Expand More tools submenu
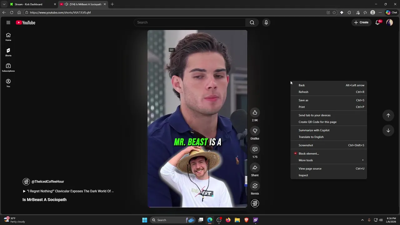This screenshot has height=225, width=400. 328,160
